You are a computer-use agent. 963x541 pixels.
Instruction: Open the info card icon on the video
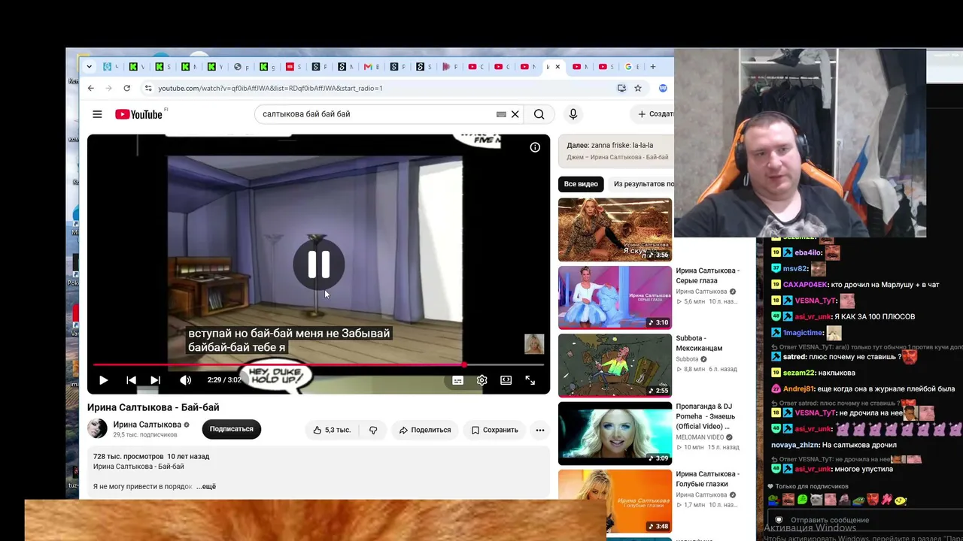[x=535, y=147]
